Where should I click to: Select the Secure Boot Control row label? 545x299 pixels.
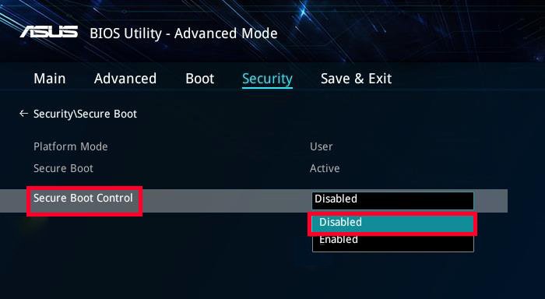point(83,198)
